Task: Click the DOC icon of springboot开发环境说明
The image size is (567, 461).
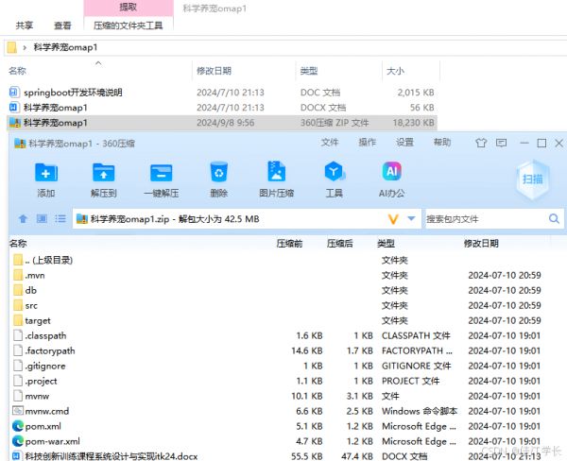Action: pos(14,93)
